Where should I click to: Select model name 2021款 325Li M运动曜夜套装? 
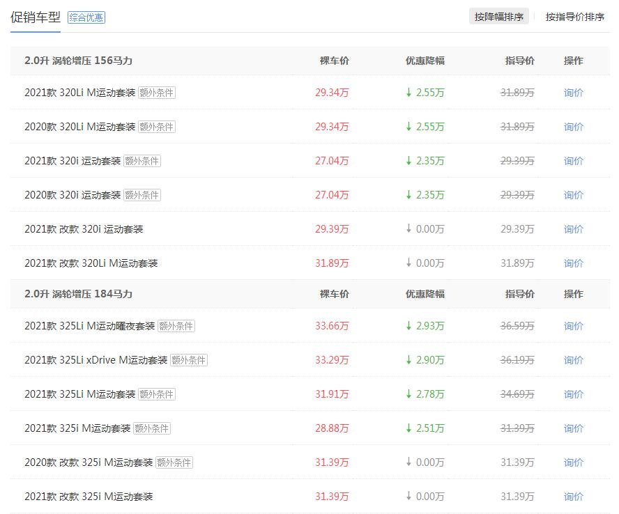[x=90, y=326]
